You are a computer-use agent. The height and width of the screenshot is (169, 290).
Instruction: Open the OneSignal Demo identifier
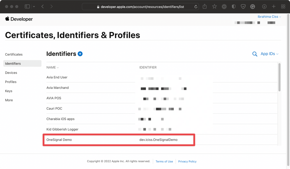tap(119, 140)
